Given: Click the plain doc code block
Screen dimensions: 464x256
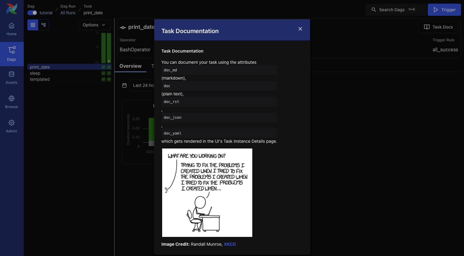Looking at the screenshot, I should pos(219,86).
